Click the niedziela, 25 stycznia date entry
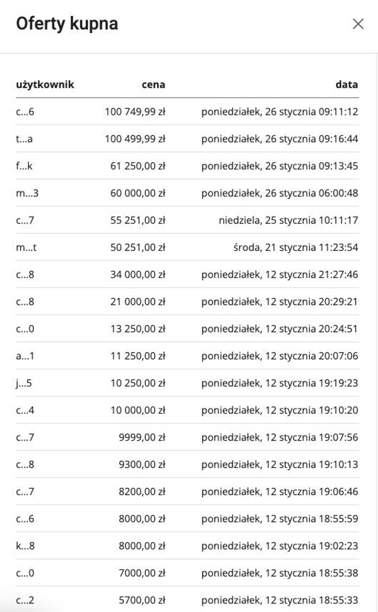Screen dimensions: 378x612 tap(288, 220)
